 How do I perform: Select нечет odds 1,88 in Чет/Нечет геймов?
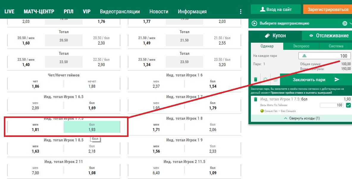(x=92, y=84)
